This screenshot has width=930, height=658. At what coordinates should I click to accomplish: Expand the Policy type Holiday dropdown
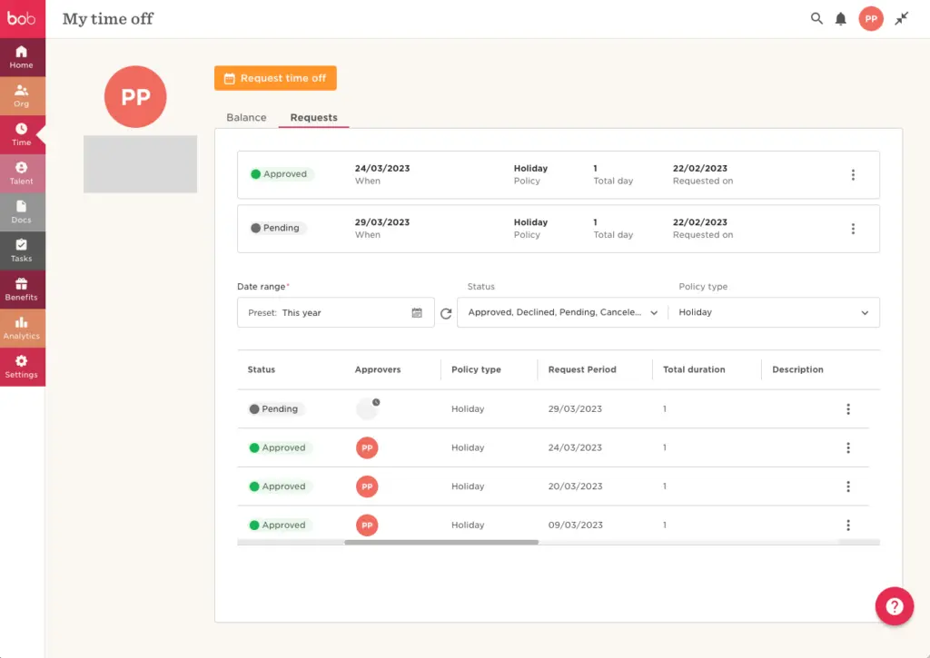pos(774,312)
